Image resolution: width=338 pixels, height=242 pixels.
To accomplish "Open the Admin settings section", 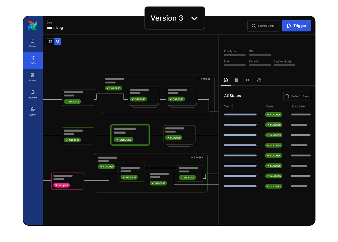I will coord(33,112).
